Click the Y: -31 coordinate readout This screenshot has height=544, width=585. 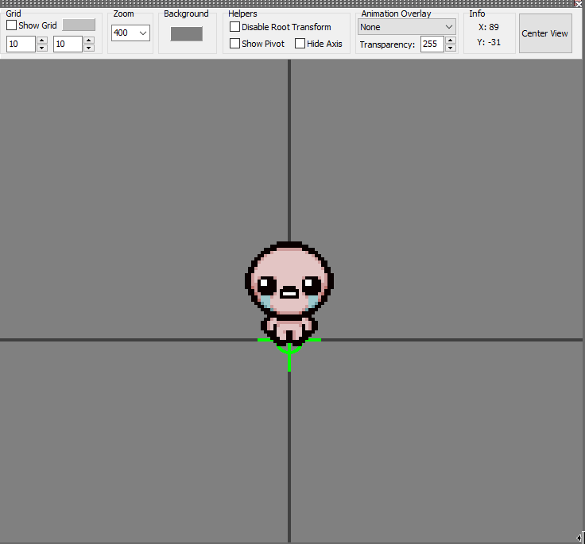pos(489,42)
